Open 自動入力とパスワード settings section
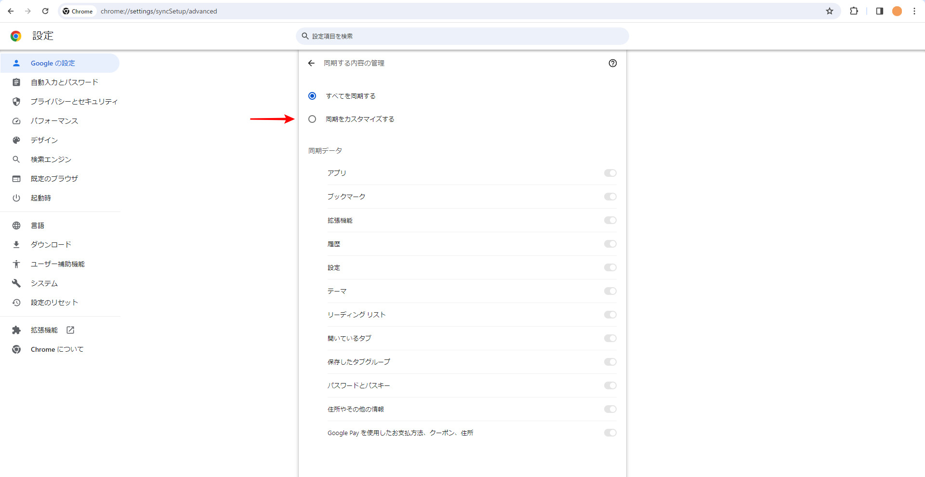This screenshot has width=925, height=477. [x=64, y=82]
